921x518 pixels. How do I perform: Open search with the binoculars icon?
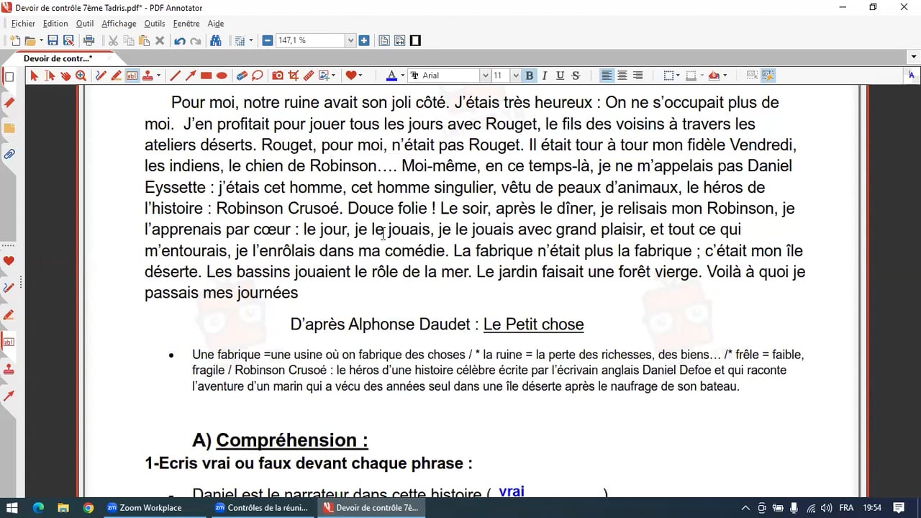215,41
